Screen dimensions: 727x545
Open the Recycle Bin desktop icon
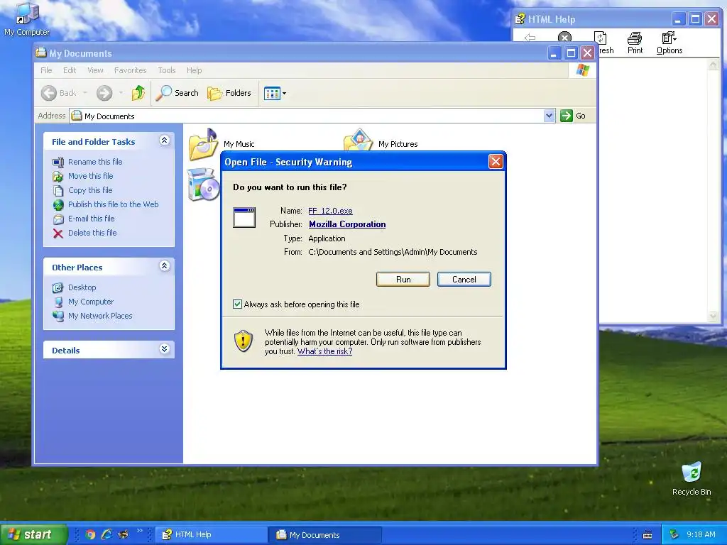pos(692,479)
